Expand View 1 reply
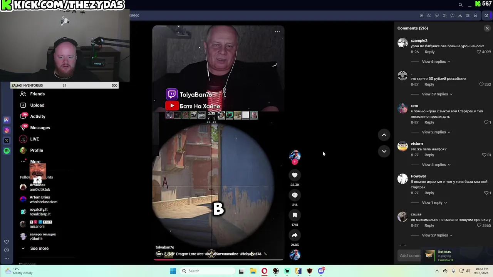 tap(434, 203)
